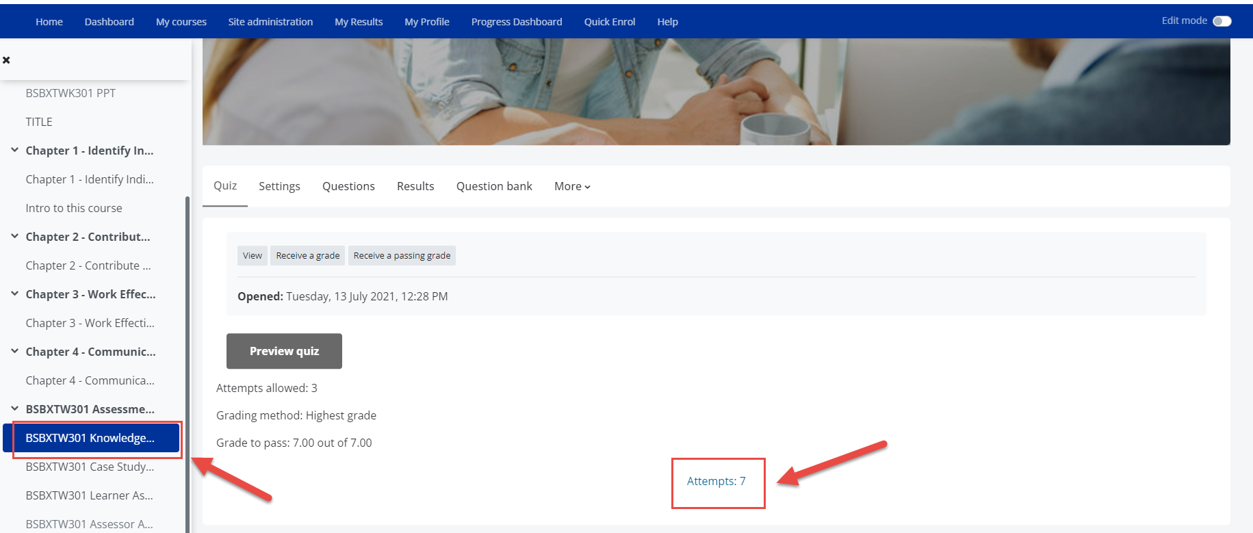Click the View completion badge
This screenshot has height=533, width=1253.
[253, 256]
